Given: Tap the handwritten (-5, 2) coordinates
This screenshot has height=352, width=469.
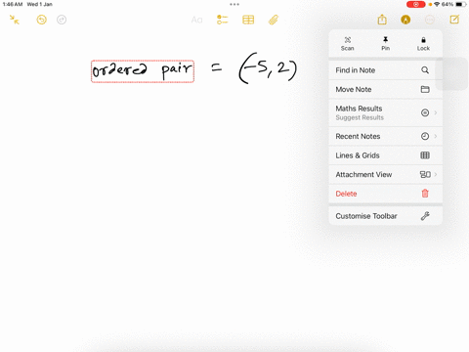Looking at the screenshot, I should pyautogui.click(x=268, y=68).
